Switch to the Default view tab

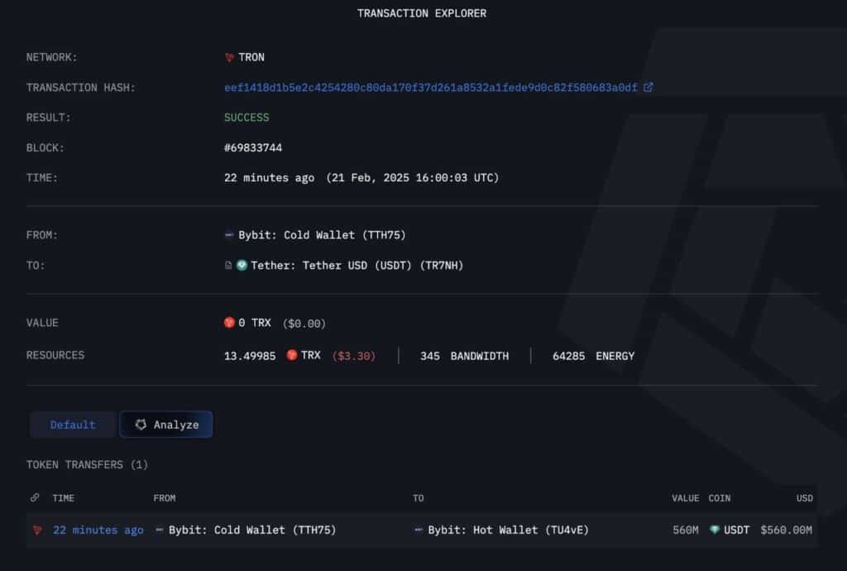pyautogui.click(x=73, y=425)
